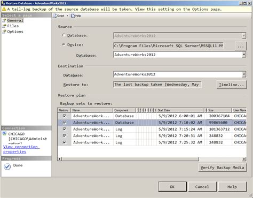Click the bottom Help button
The image size is (253, 198).
pyautogui.click(x=232, y=187)
